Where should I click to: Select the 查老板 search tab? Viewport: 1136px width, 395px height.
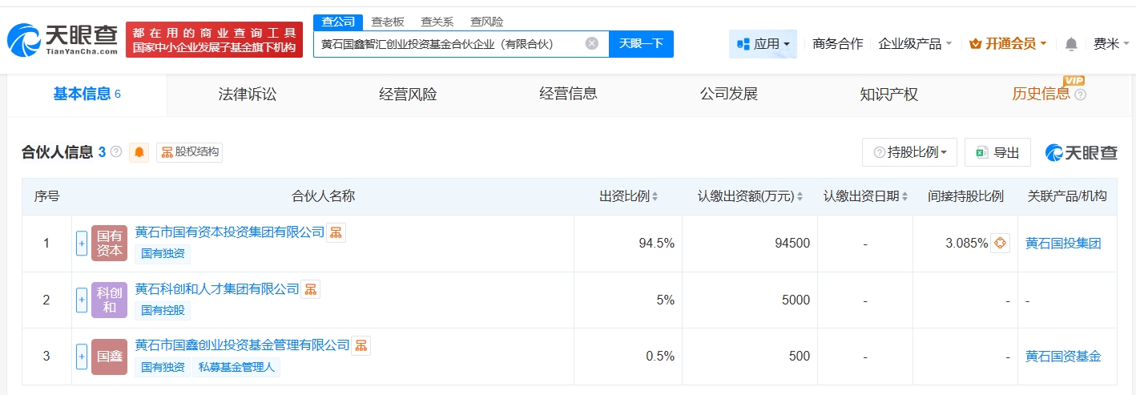pyautogui.click(x=388, y=22)
